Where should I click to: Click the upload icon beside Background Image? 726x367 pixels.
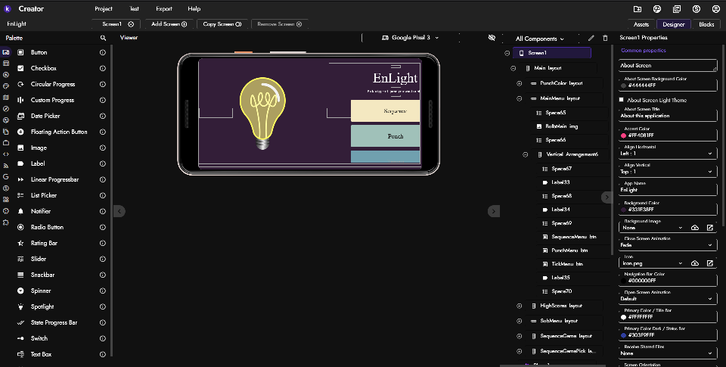(695, 228)
